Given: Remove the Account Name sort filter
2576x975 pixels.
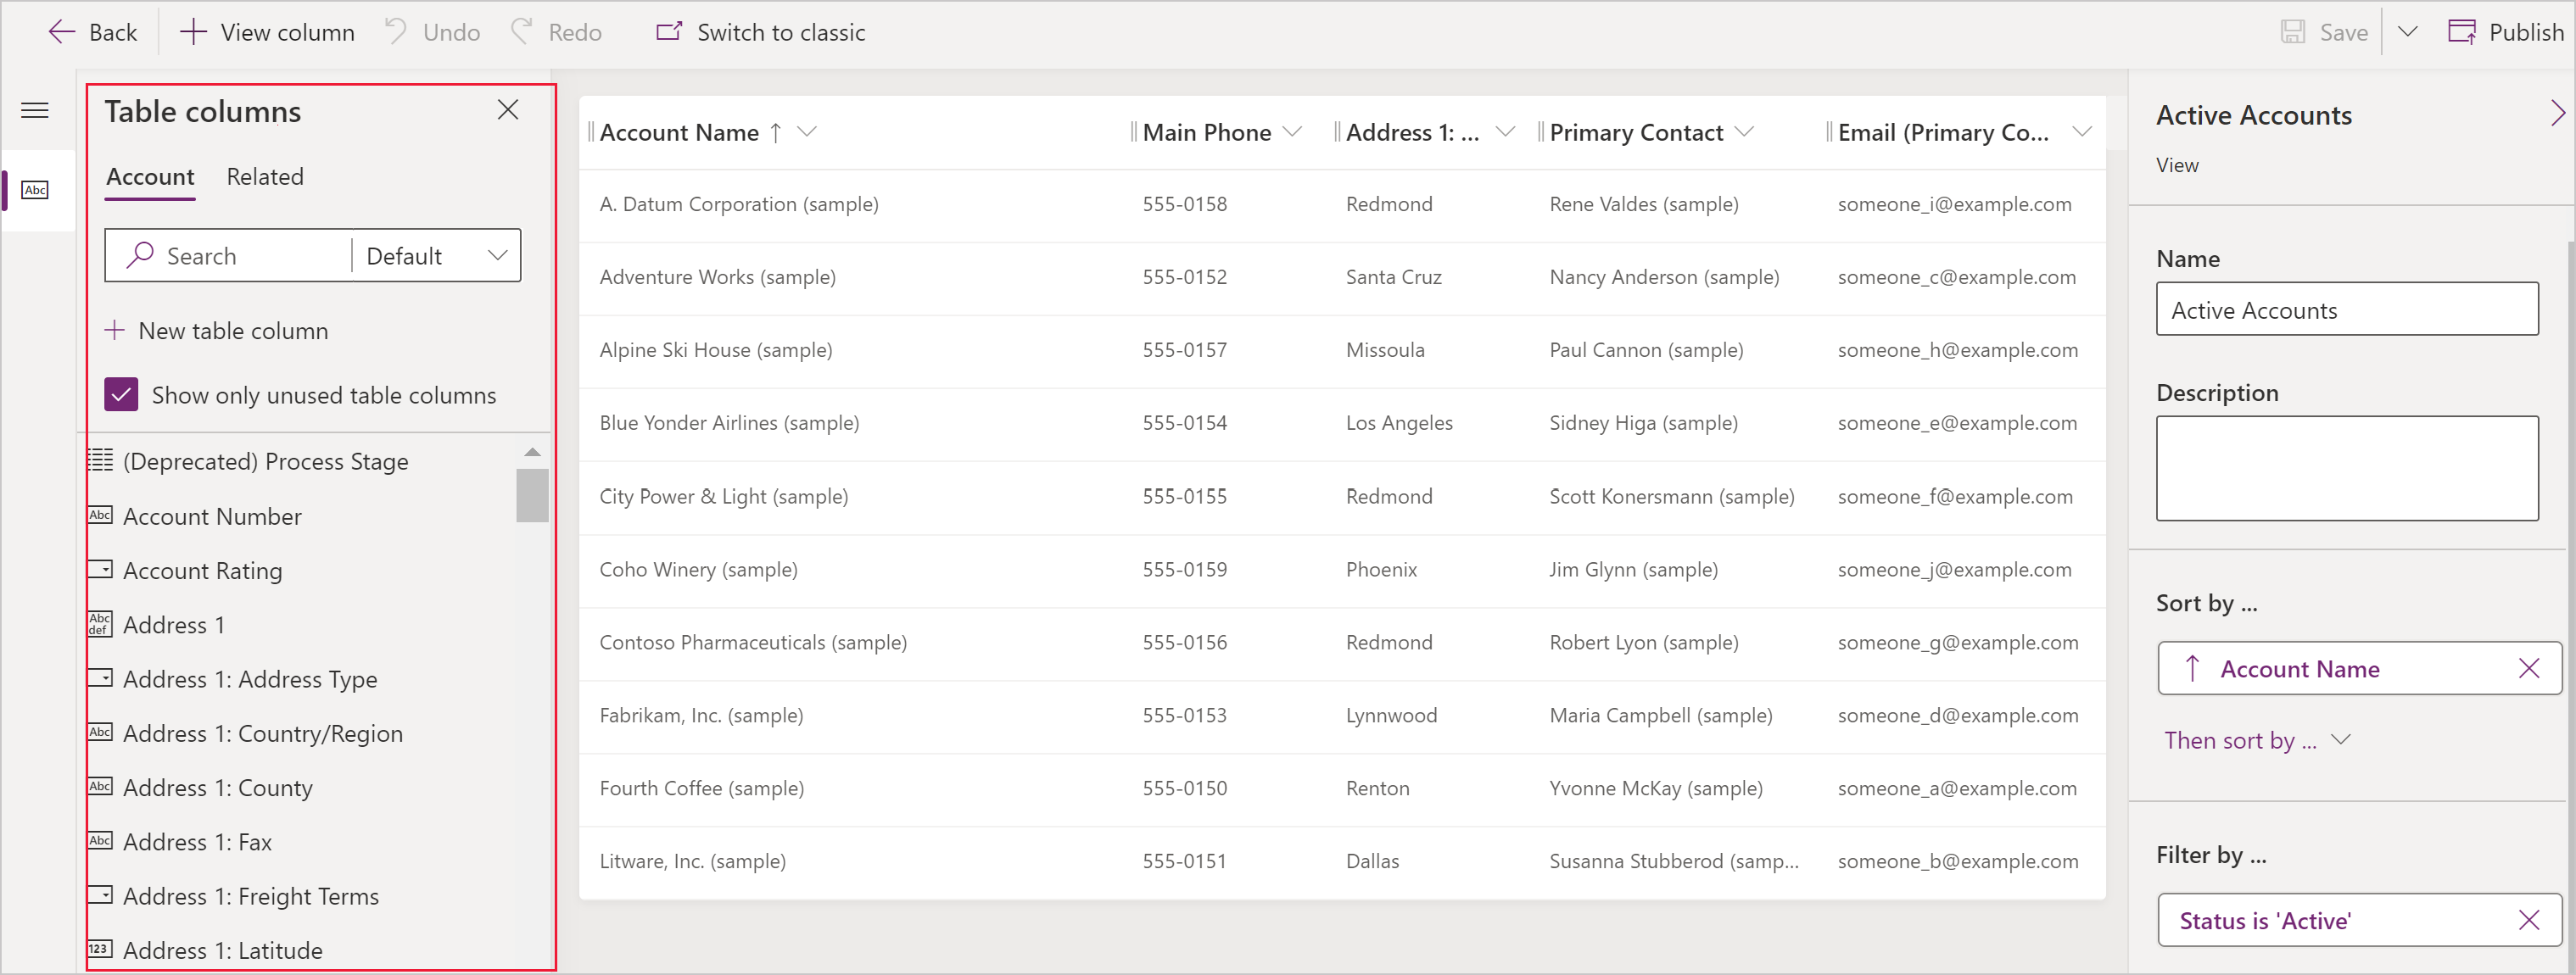Looking at the screenshot, I should click(2525, 666).
